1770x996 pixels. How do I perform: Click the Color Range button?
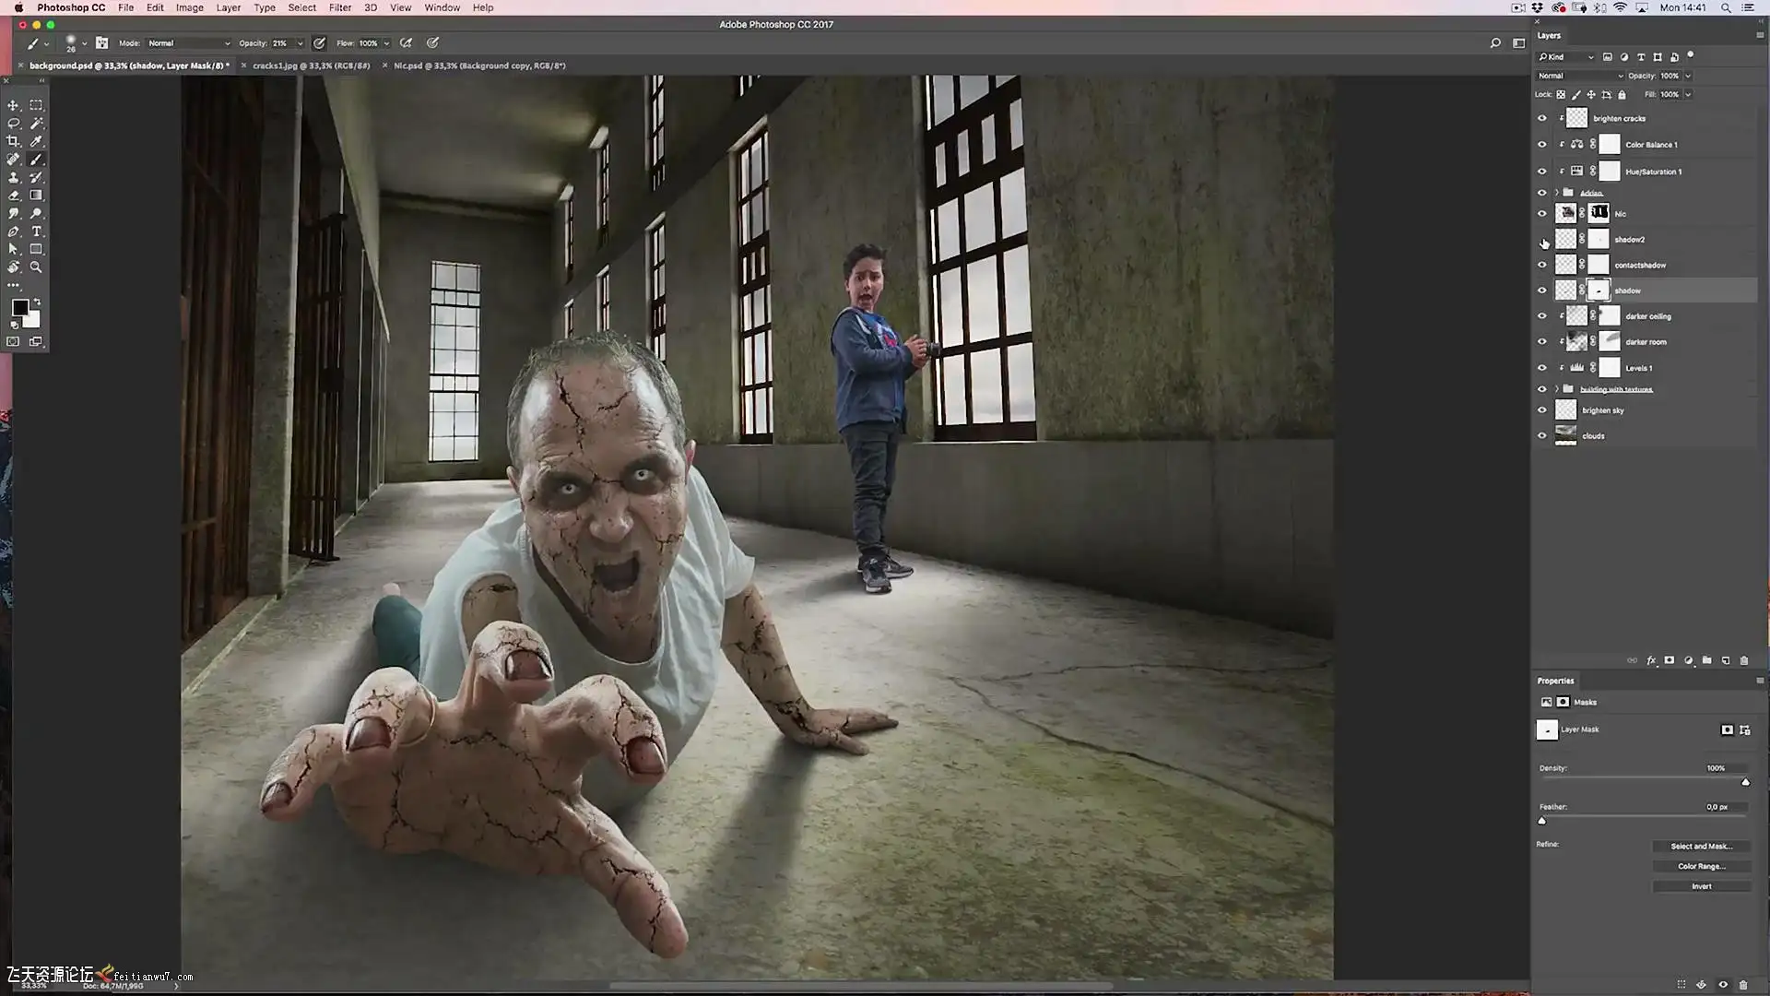coord(1701,867)
